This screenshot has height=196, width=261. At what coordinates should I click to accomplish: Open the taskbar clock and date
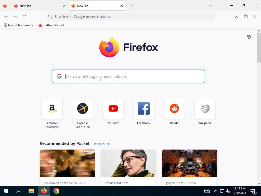(x=239, y=191)
